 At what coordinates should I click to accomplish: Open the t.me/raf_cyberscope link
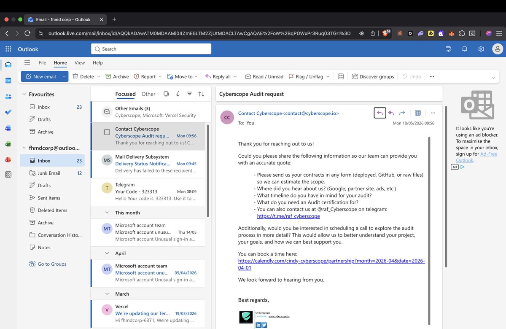[288, 216]
